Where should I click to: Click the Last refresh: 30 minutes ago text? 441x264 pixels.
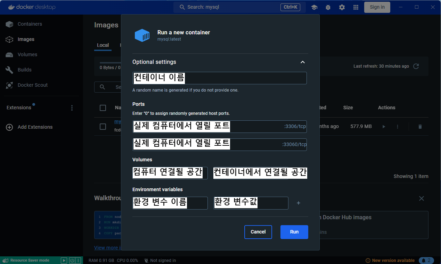point(381,66)
